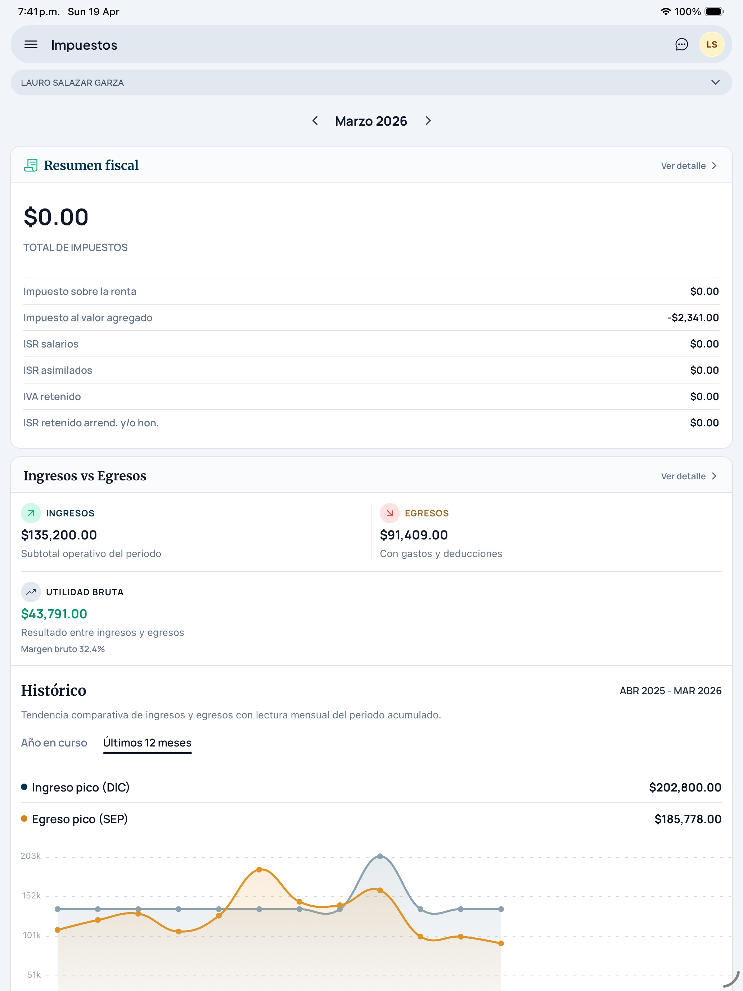Click the Resumen fiscal receipt icon
Screen dimensions: 743x991
[31, 165]
